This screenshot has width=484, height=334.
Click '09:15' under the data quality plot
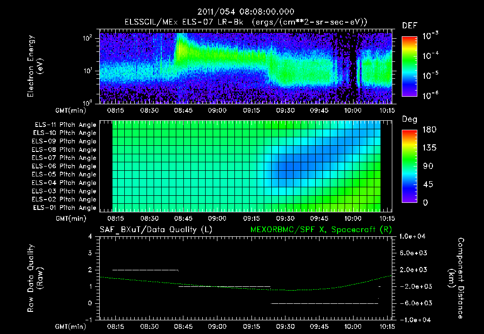pos(251,326)
